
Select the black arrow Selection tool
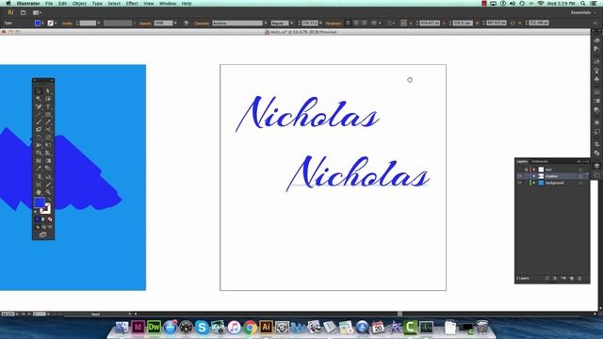tap(39, 91)
